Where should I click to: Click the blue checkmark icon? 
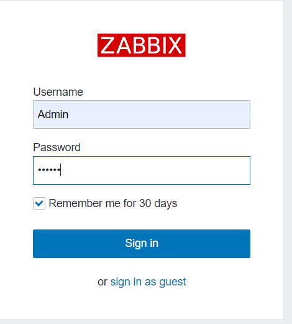(39, 203)
